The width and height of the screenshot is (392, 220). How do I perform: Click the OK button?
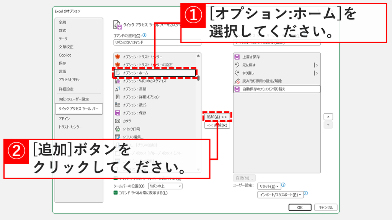tap(300, 207)
